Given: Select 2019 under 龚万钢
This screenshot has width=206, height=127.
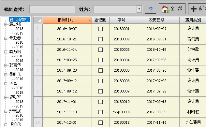Looking at the screenshot, I should [x=19, y=61].
